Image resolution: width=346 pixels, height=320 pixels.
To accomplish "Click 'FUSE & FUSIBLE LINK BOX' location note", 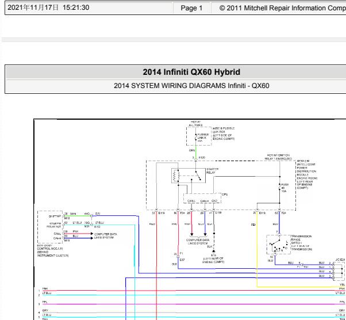I will 224,134.
